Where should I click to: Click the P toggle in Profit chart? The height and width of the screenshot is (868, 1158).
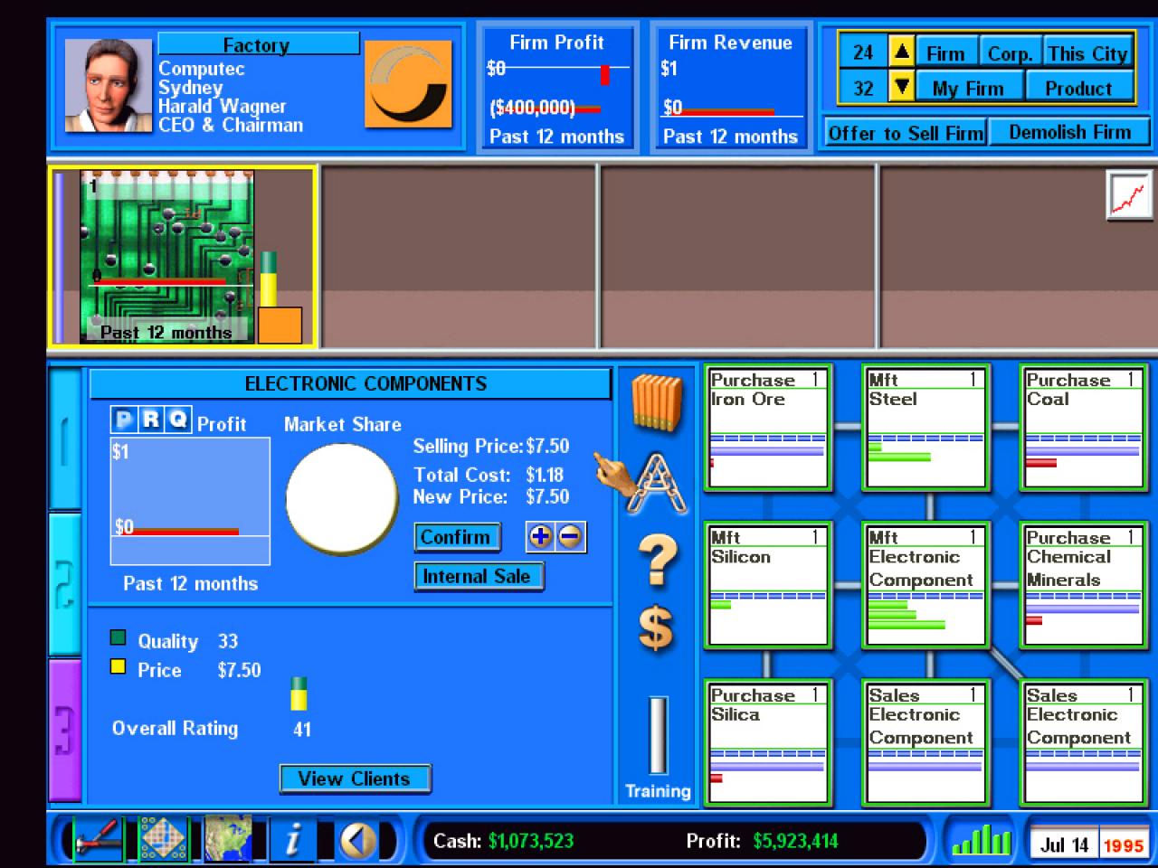124,420
